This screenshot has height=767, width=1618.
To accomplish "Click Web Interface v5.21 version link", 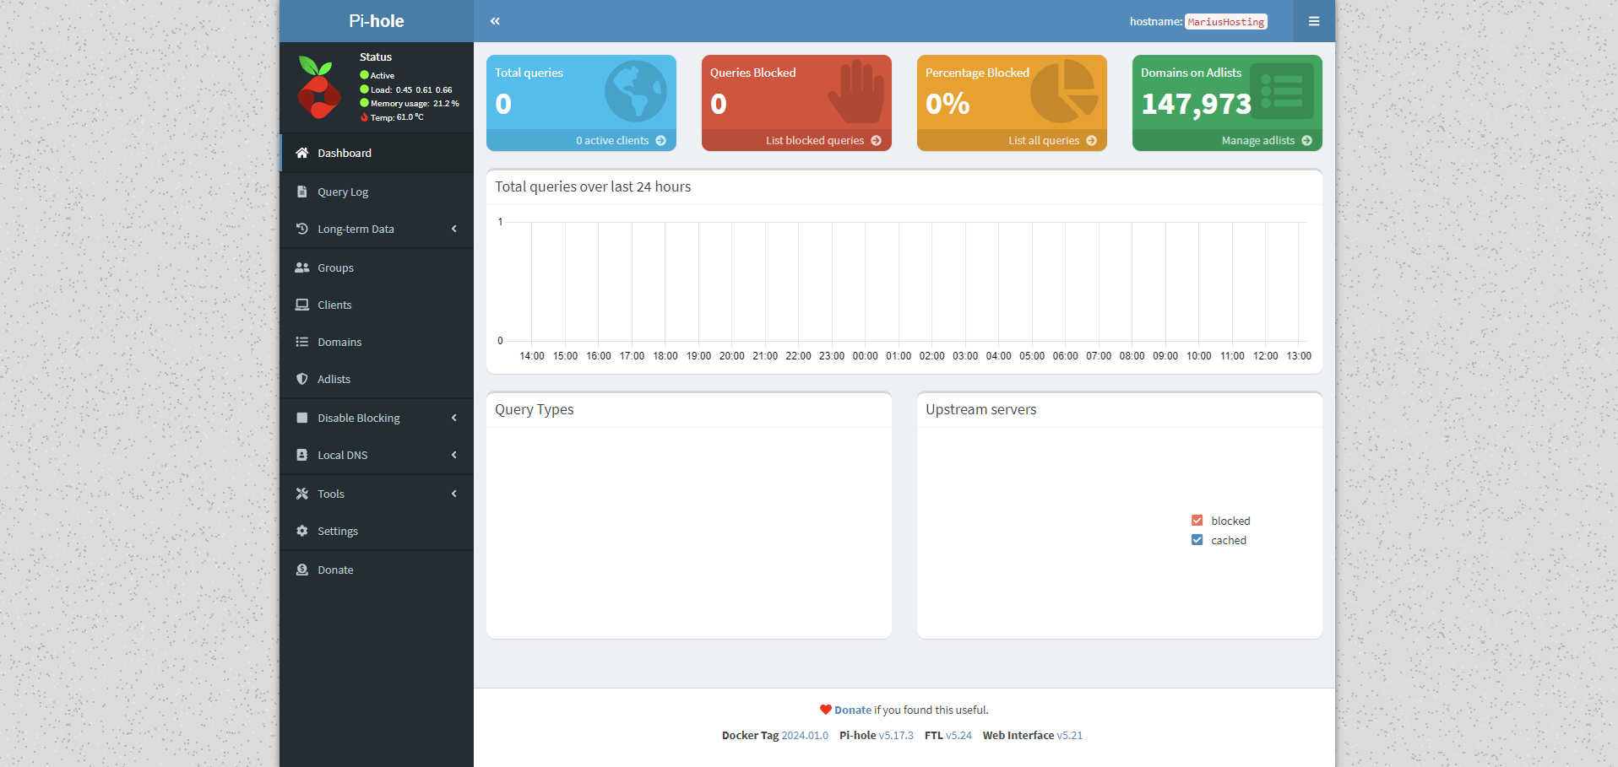I will point(1070,736).
